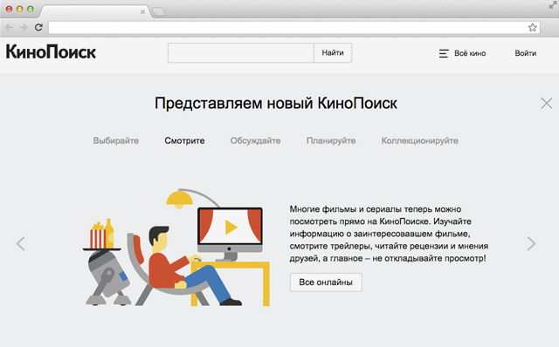
Task: Click the browser forward arrow
Action: (x=24, y=27)
